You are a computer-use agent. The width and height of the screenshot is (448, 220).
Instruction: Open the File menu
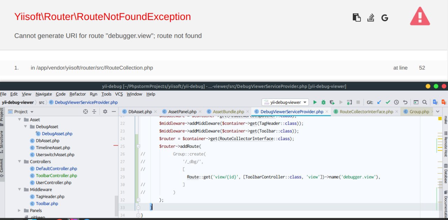(4, 94)
